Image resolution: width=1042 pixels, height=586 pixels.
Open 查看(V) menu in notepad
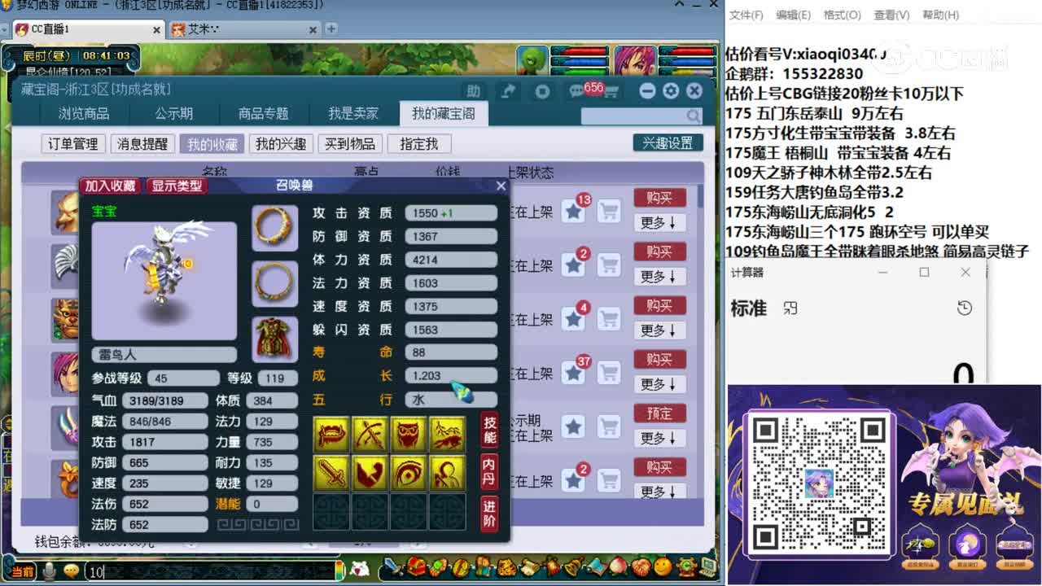coord(891,15)
